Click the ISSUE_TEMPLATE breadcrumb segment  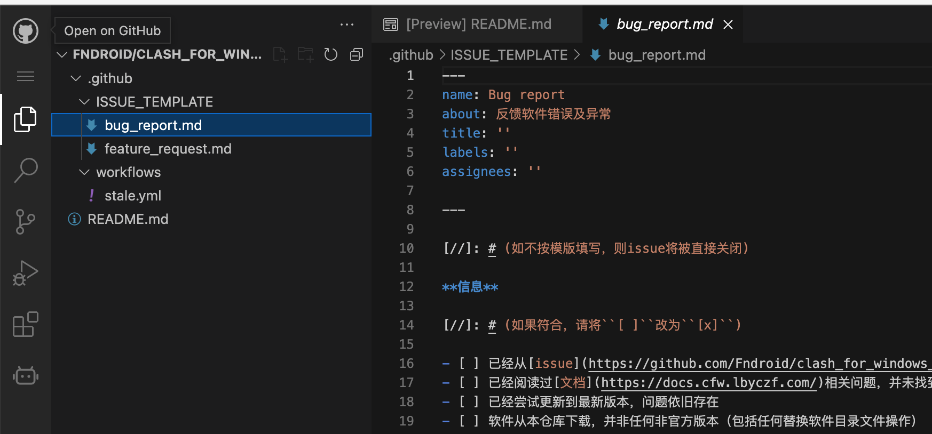click(x=509, y=55)
